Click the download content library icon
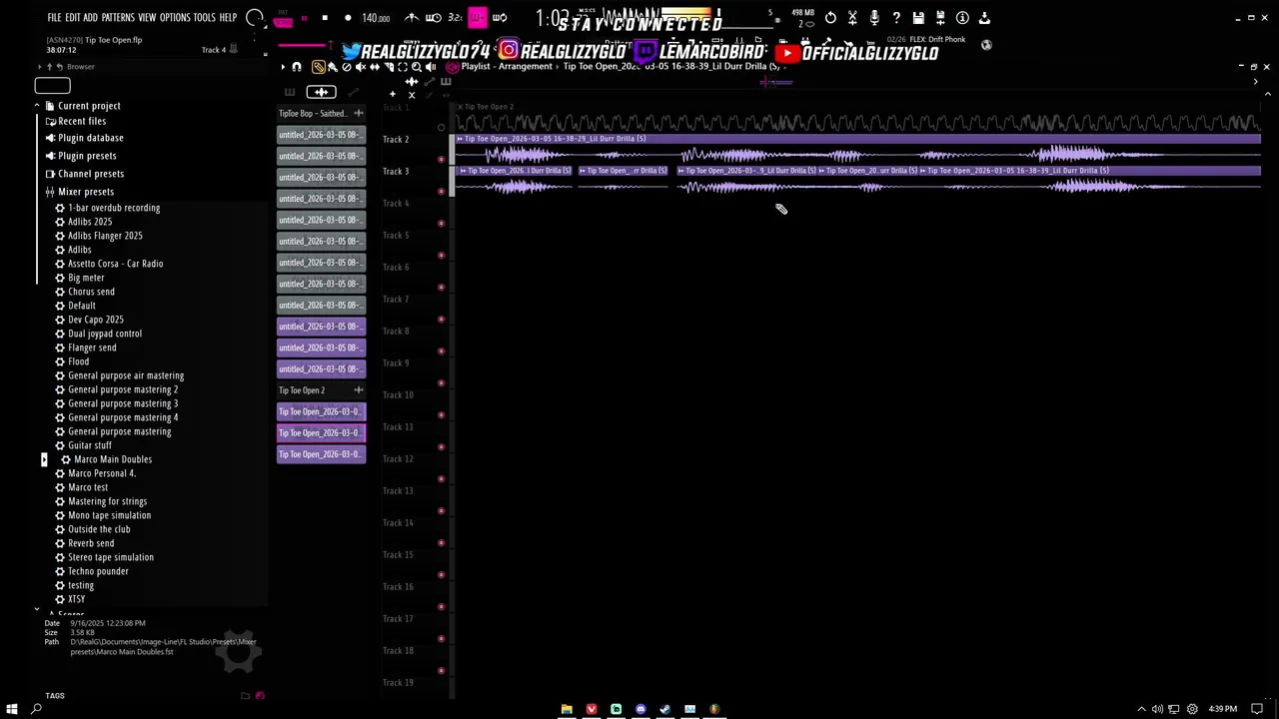 (x=984, y=17)
